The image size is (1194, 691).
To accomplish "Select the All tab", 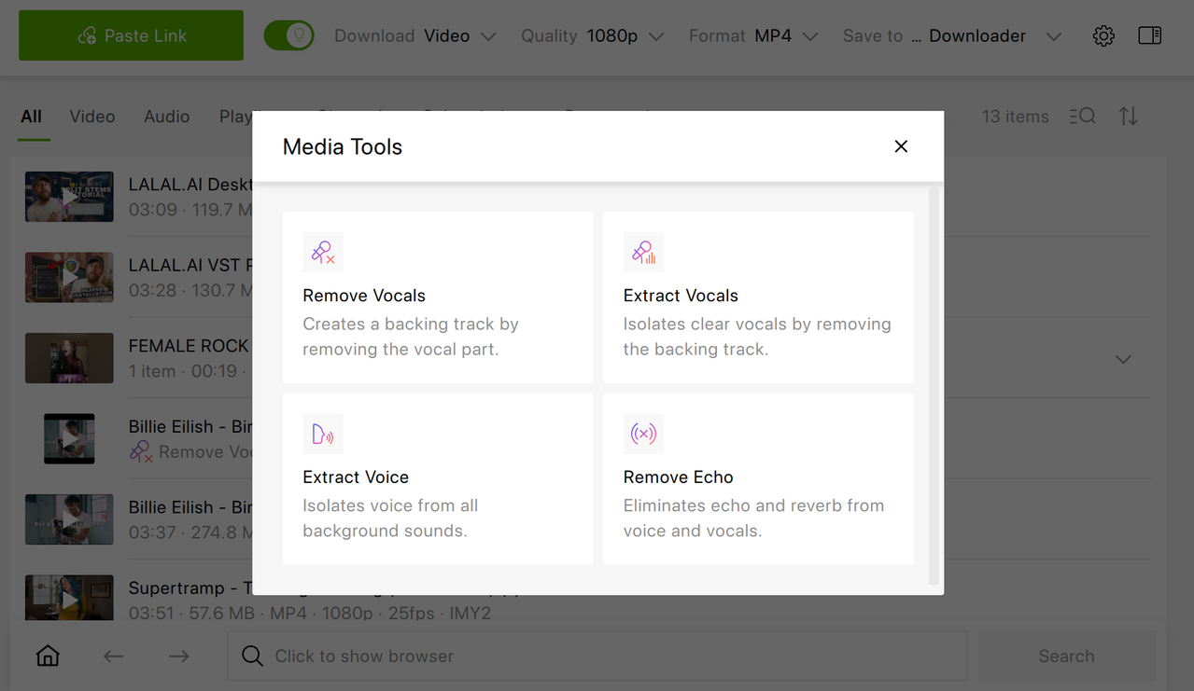I will pyautogui.click(x=32, y=117).
